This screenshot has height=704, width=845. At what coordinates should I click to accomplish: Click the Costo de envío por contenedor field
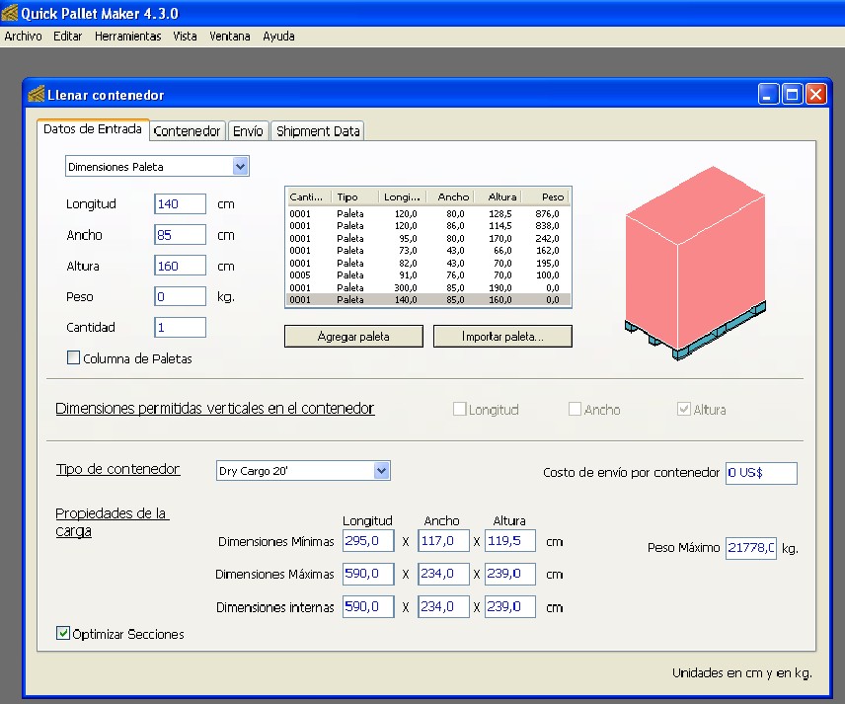[761, 473]
